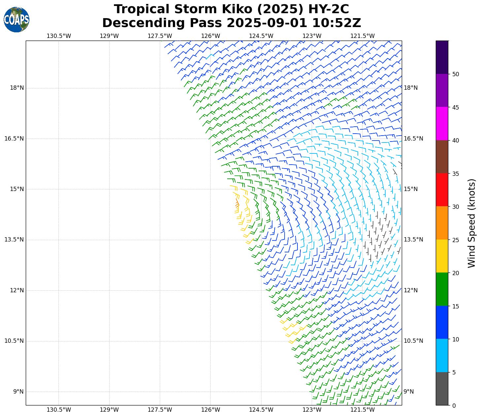The width and height of the screenshot is (481, 417).
Task: Select the yellow 20–25 knot colorbar segment
Action: click(442, 256)
